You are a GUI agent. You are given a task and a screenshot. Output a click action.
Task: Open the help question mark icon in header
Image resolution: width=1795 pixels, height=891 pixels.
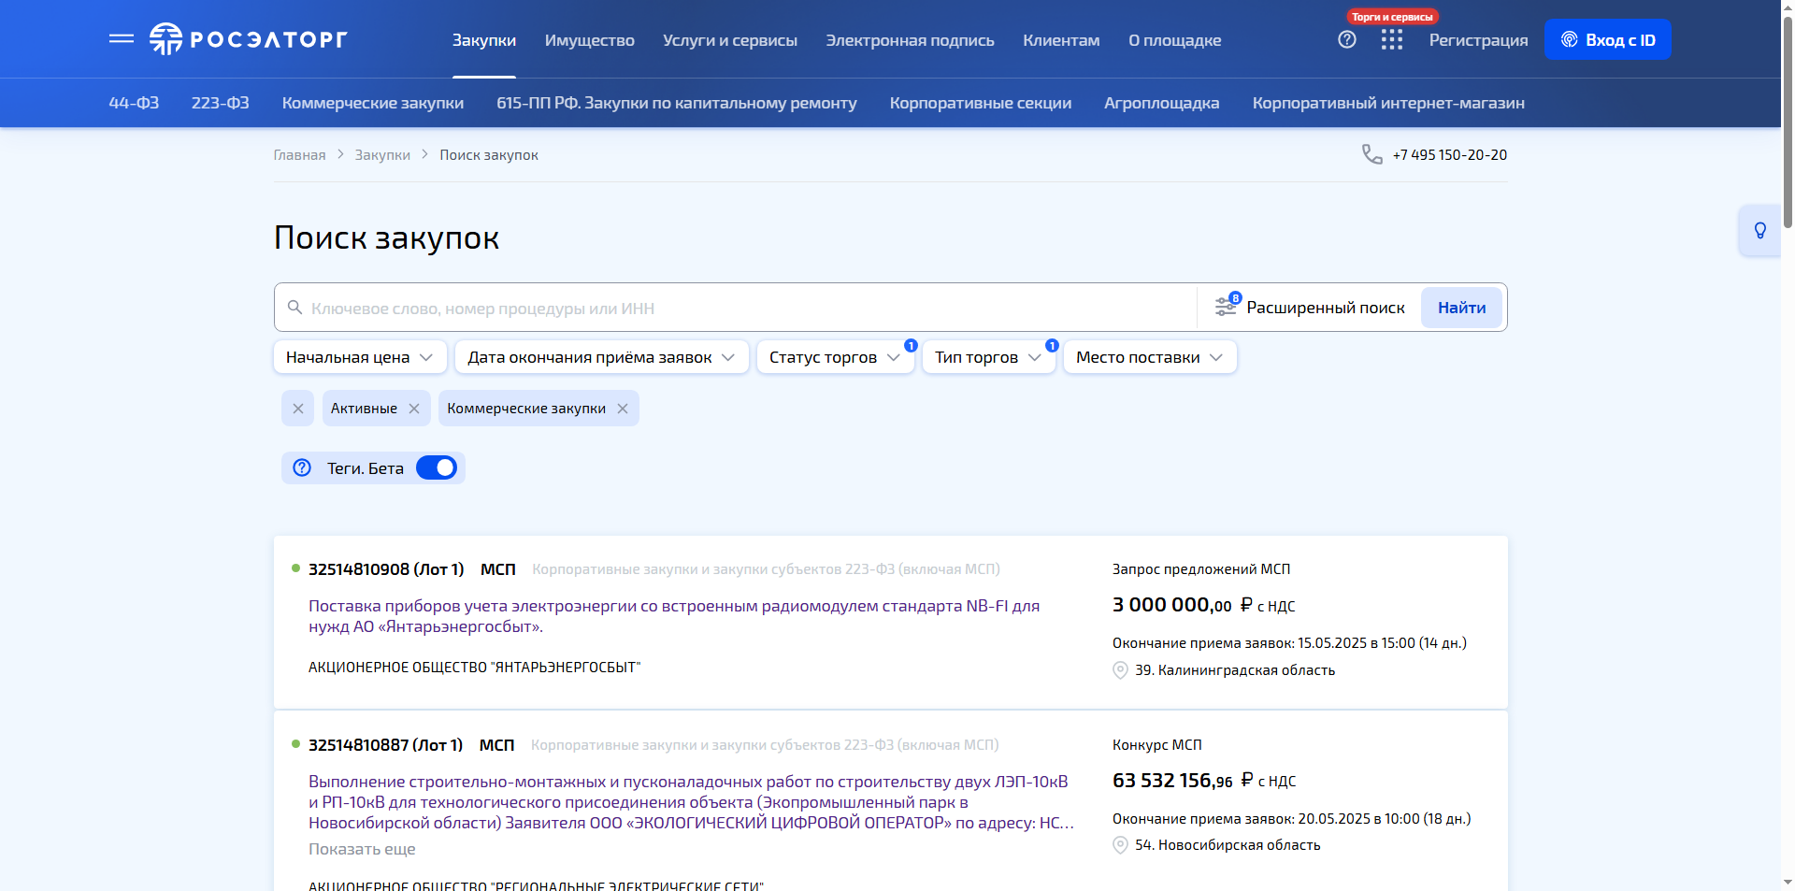click(x=1347, y=39)
